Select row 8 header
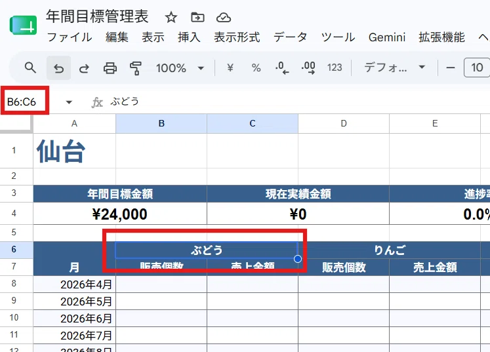490x352 pixels. (14, 284)
